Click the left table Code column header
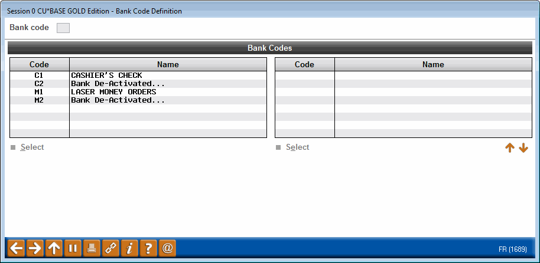 pos(39,64)
